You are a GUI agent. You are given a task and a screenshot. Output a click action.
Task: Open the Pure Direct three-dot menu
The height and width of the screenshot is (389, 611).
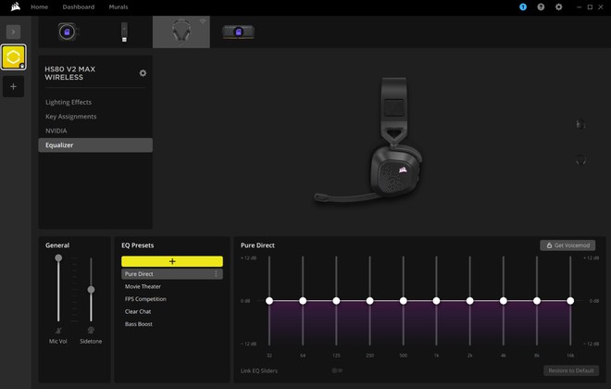pos(216,274)
